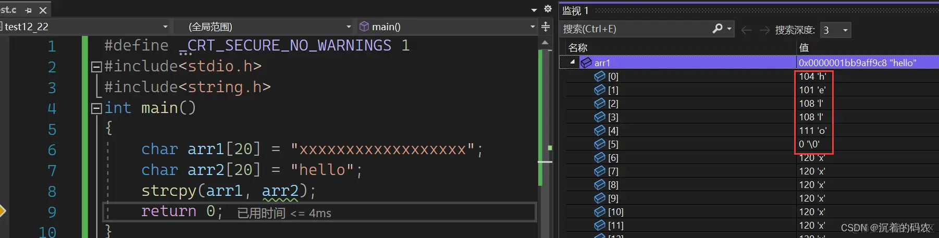Open editor tab settings gear icon
This screenshot has height=238, width=939.
click(548, 9)
